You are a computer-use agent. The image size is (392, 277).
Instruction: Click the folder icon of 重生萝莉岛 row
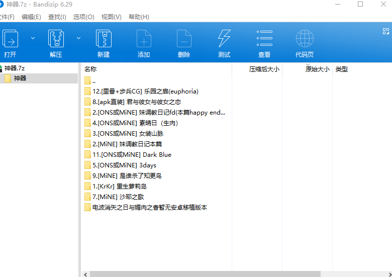point(87,186)
